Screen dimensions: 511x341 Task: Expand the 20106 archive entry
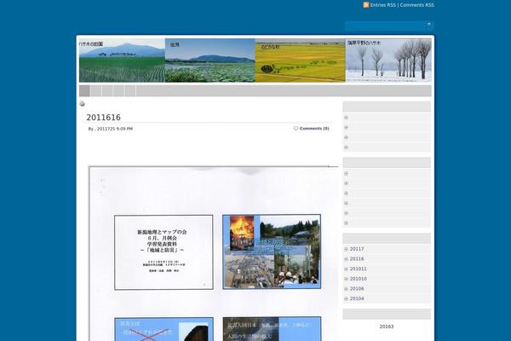coord(346,289)
